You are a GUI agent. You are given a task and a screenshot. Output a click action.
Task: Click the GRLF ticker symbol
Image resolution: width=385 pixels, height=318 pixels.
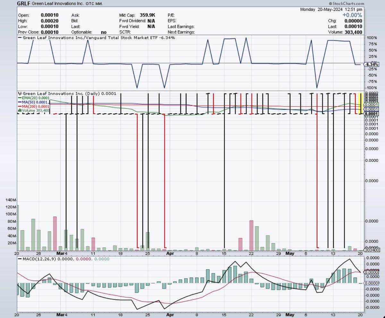coord(24,4)
